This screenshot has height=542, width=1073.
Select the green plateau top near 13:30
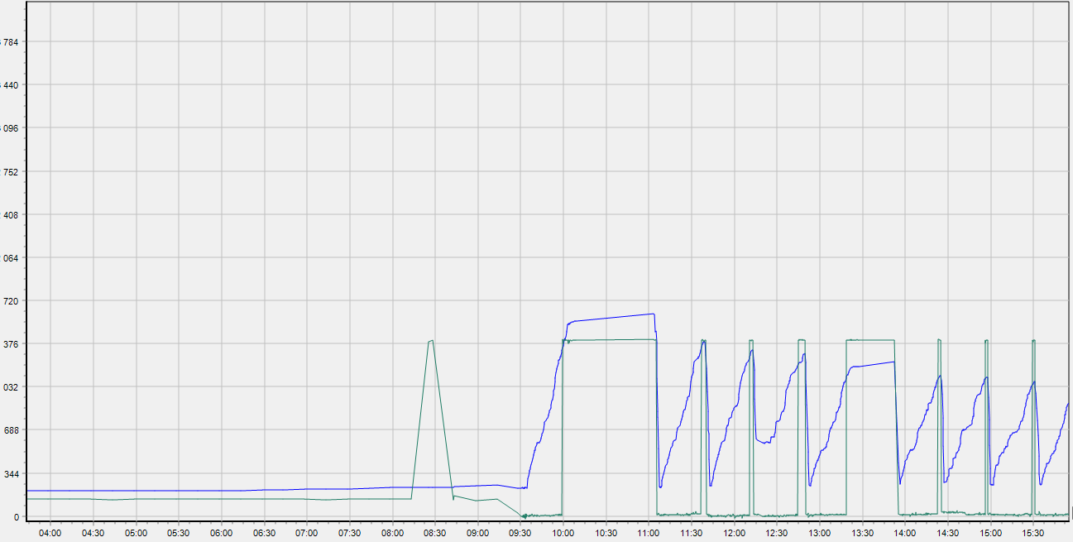(x=870, y=340)
